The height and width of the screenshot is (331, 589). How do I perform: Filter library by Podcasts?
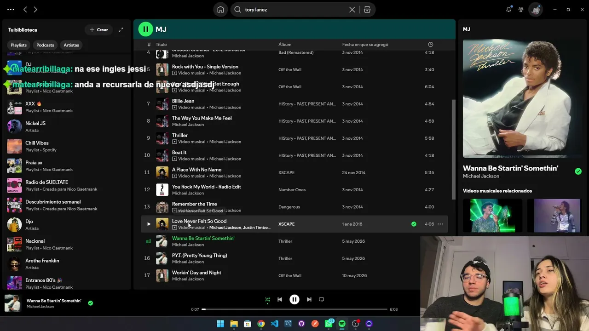coord(45,45)
